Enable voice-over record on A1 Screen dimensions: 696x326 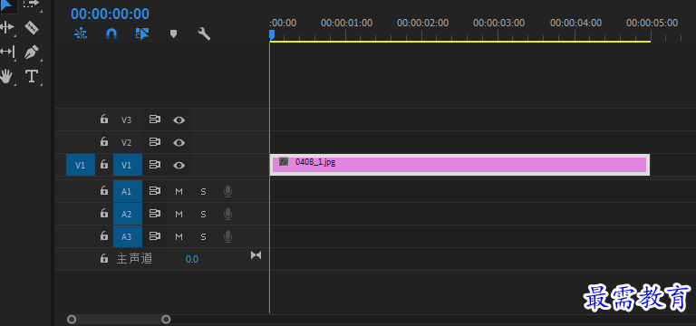point(227,192)
